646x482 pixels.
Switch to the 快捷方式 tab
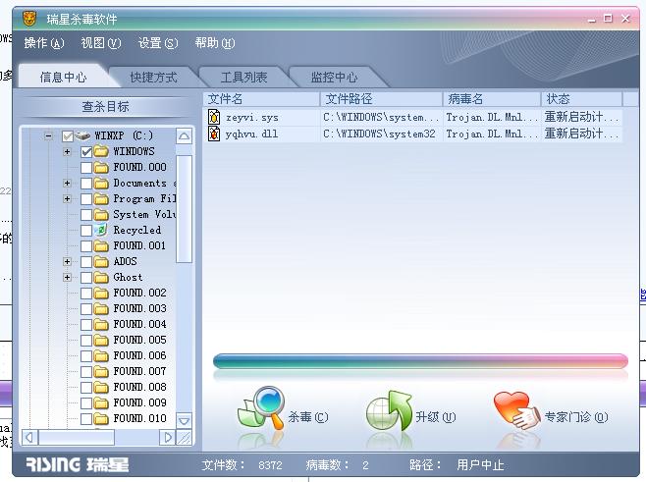click(x=154, y=77)
